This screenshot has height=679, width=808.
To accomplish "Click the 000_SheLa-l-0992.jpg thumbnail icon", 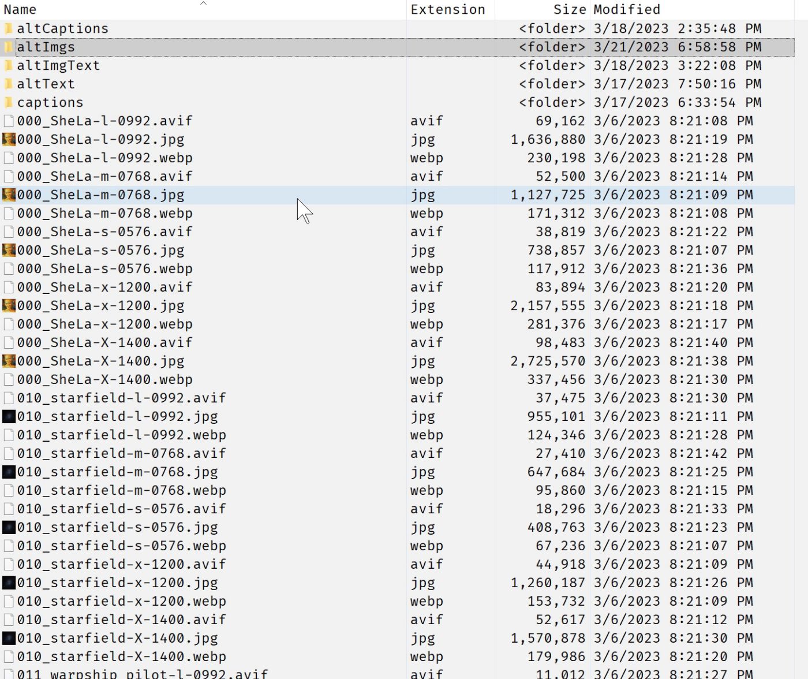I will [9, 139].
